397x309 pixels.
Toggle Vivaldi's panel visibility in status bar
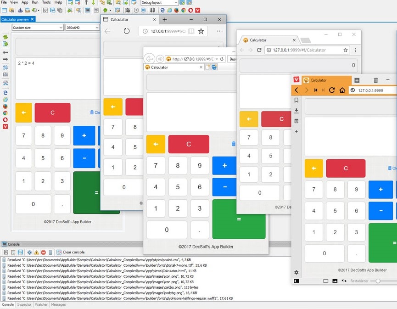296,281
